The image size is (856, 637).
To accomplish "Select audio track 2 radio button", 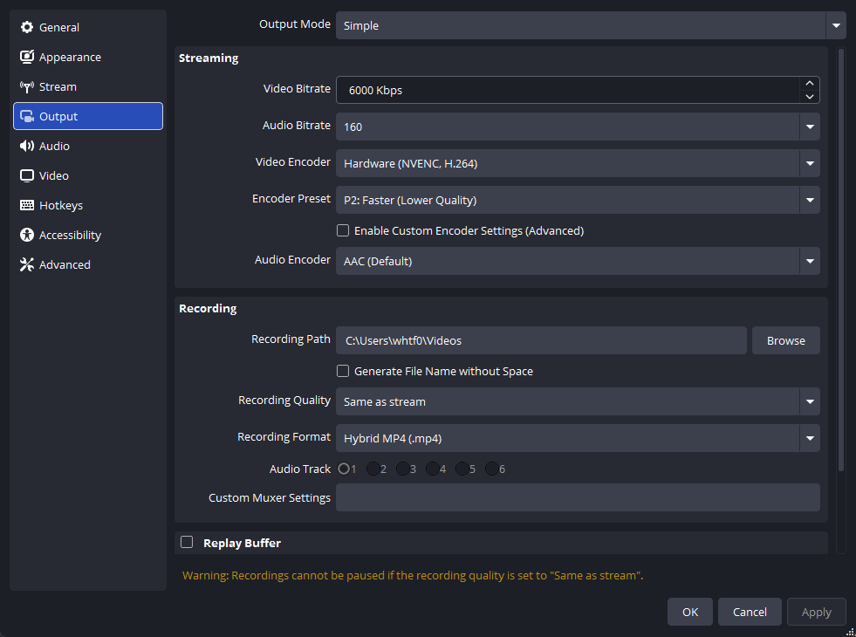I will click(x=373, y=469).
